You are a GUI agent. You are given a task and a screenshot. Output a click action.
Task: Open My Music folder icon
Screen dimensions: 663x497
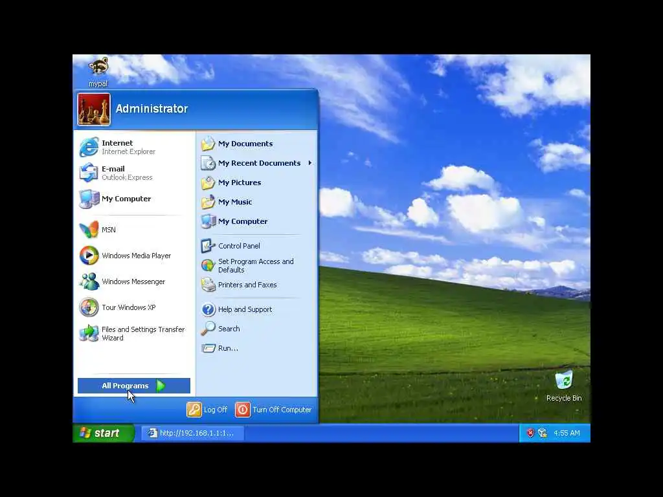coord(208,202)
